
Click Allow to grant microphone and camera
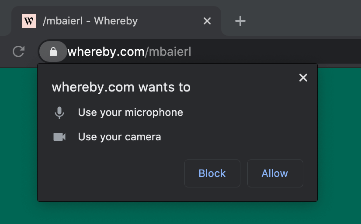click(x=275, y=173)
